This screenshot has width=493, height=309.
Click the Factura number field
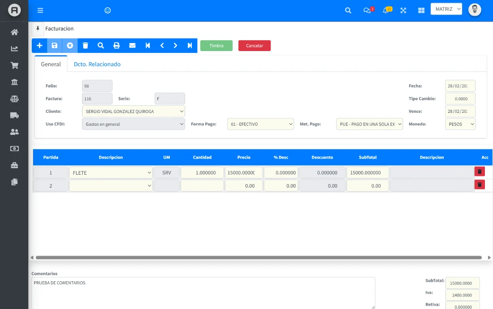pos(97,99)
